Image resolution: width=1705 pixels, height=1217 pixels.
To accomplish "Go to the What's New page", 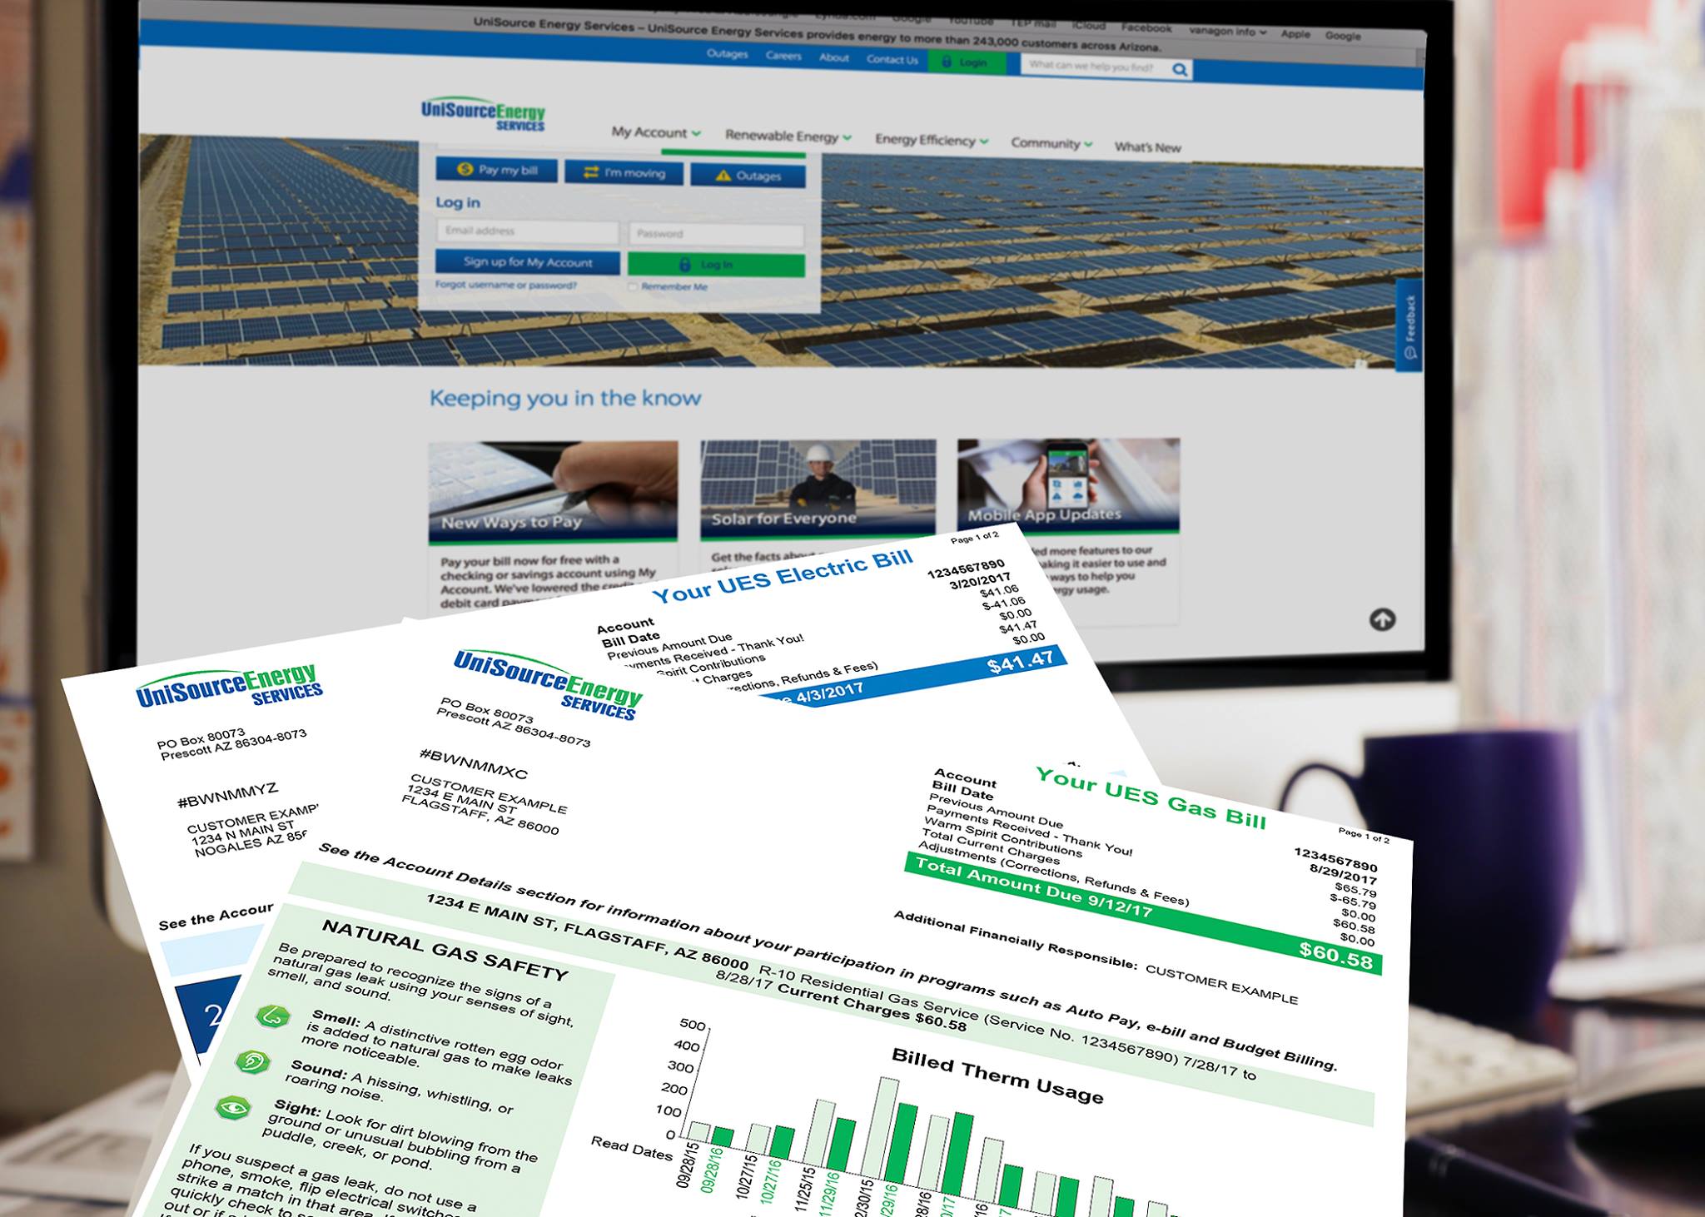I will [1147, 147].
